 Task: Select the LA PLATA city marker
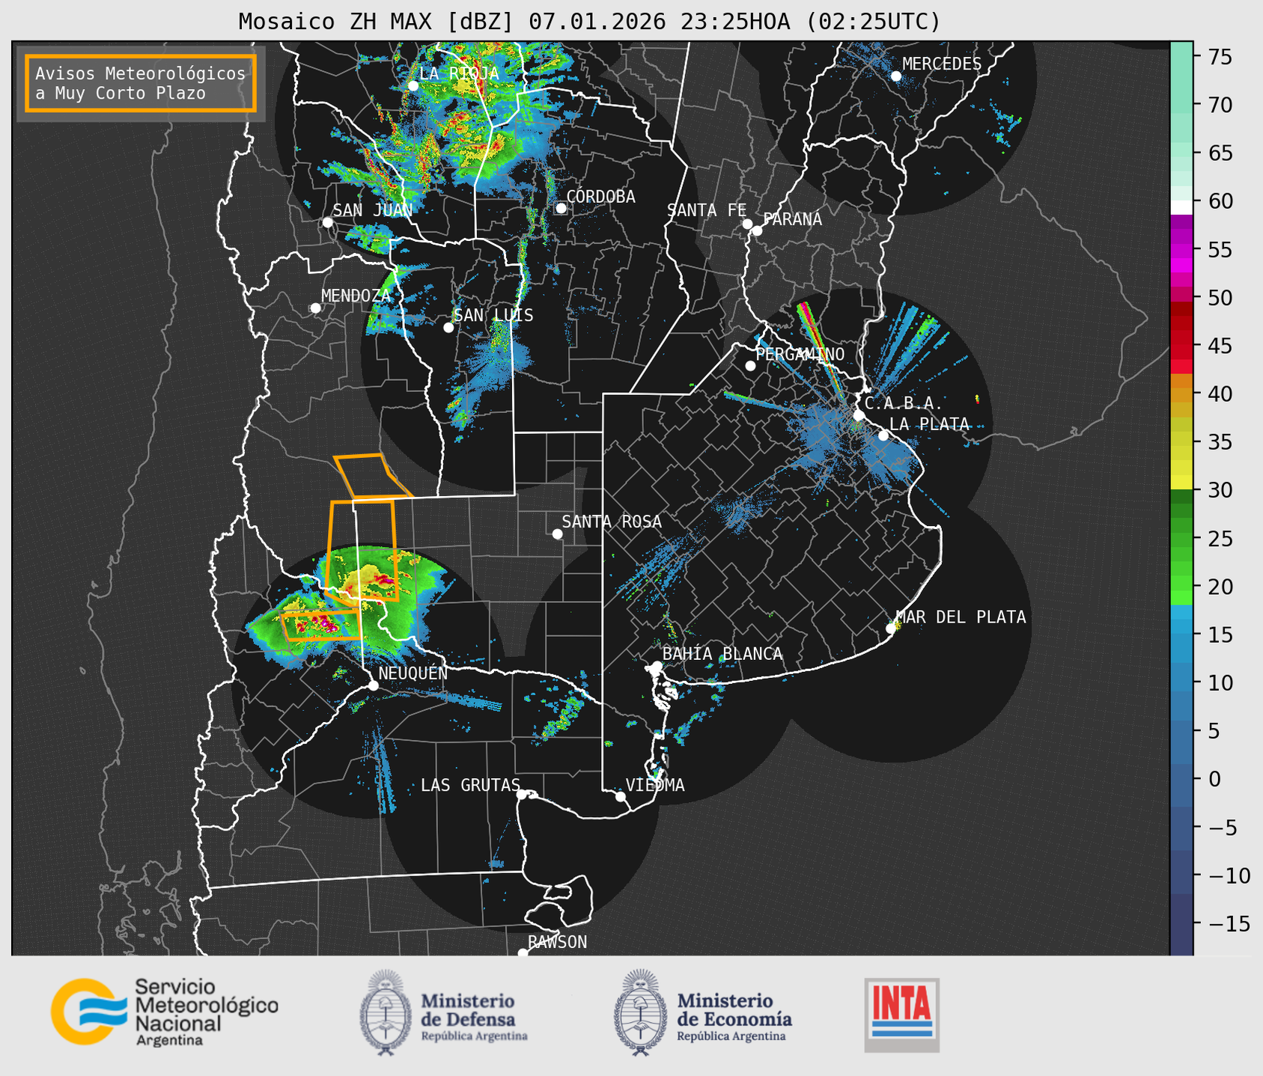point(883,435)
